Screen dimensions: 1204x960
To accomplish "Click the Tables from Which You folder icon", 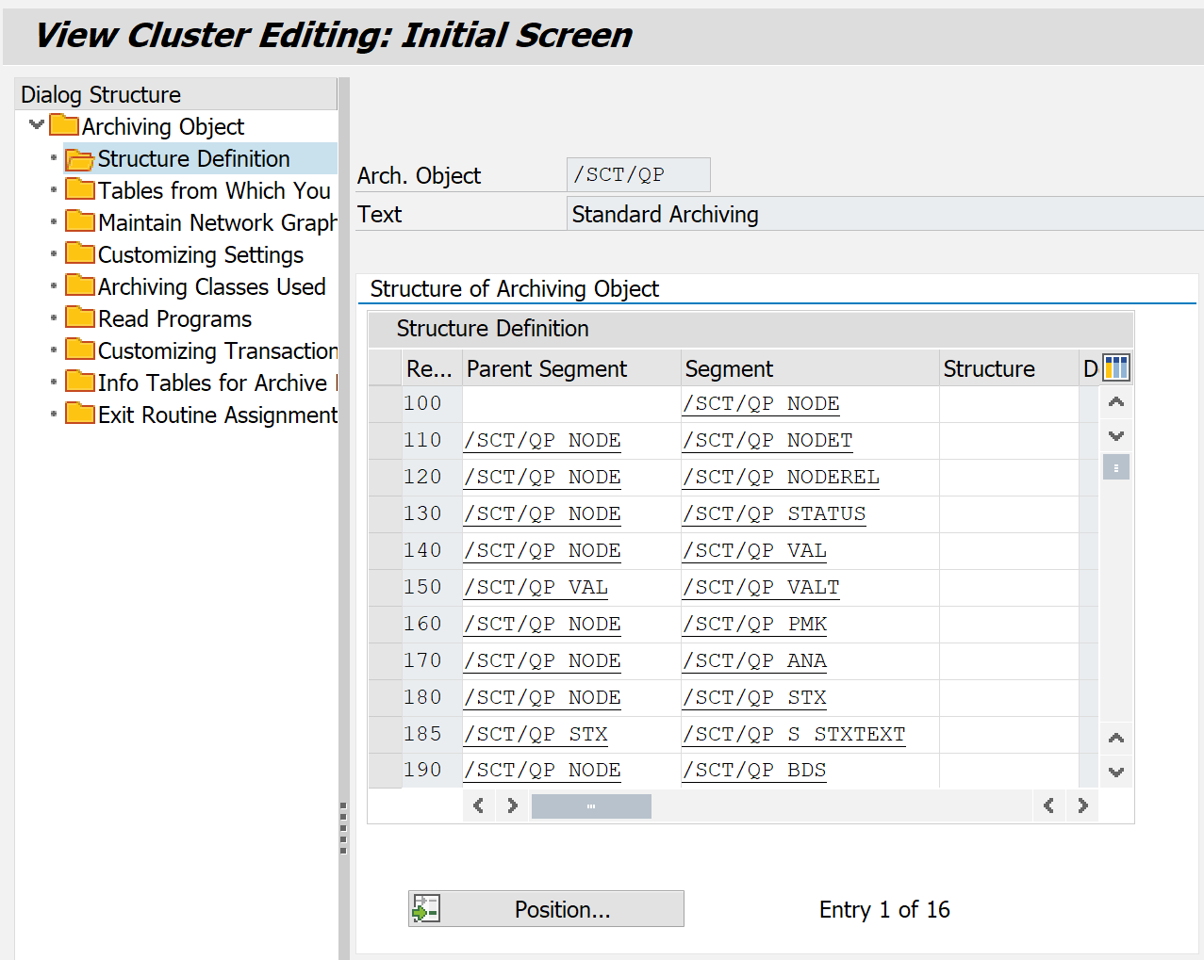I will pyautogui.click(x=80, y=190).
